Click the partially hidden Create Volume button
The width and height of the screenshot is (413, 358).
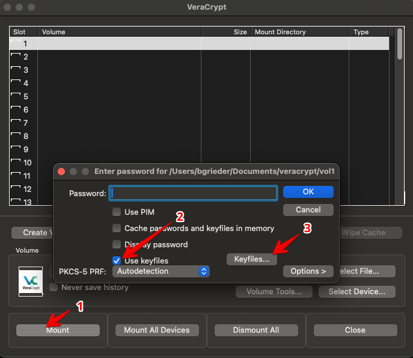(32, 233)
